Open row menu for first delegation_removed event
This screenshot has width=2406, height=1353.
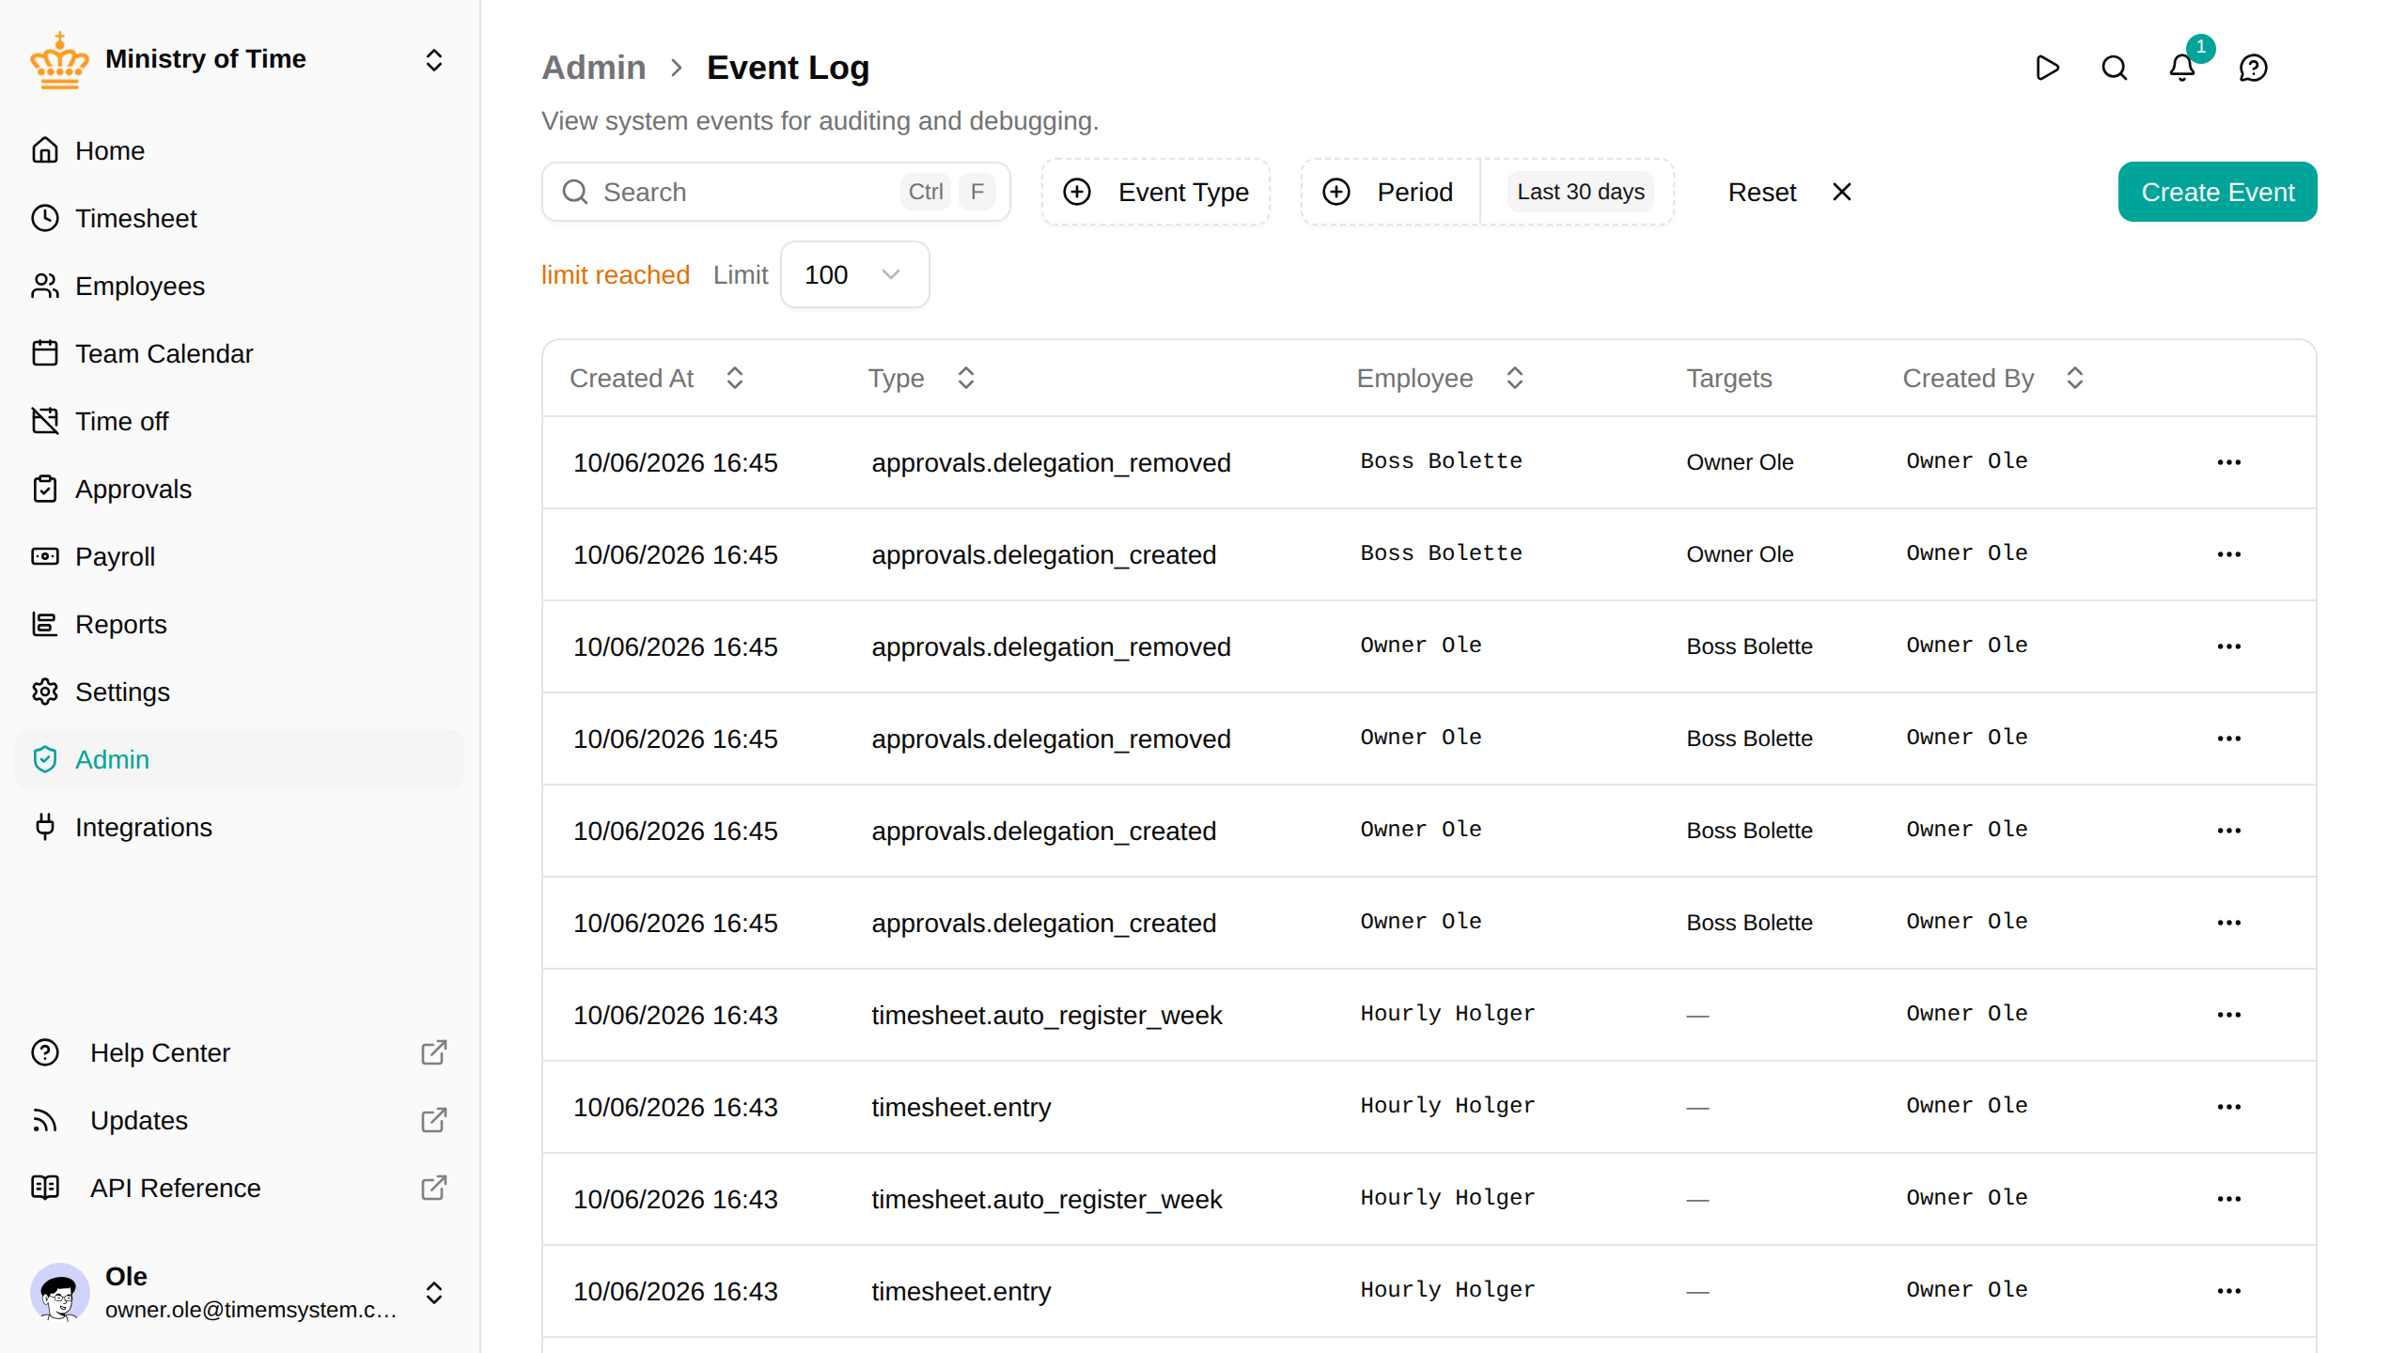tap(2229, 462)
